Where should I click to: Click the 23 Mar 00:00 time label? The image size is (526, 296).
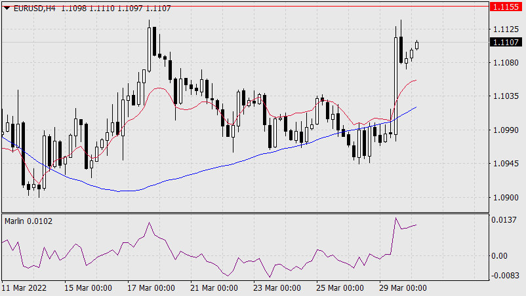(277, 288)
